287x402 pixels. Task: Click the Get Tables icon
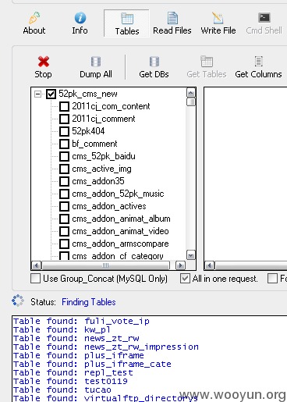207,62
